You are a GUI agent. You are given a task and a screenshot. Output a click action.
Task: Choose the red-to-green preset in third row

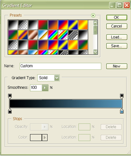point(33,45)
